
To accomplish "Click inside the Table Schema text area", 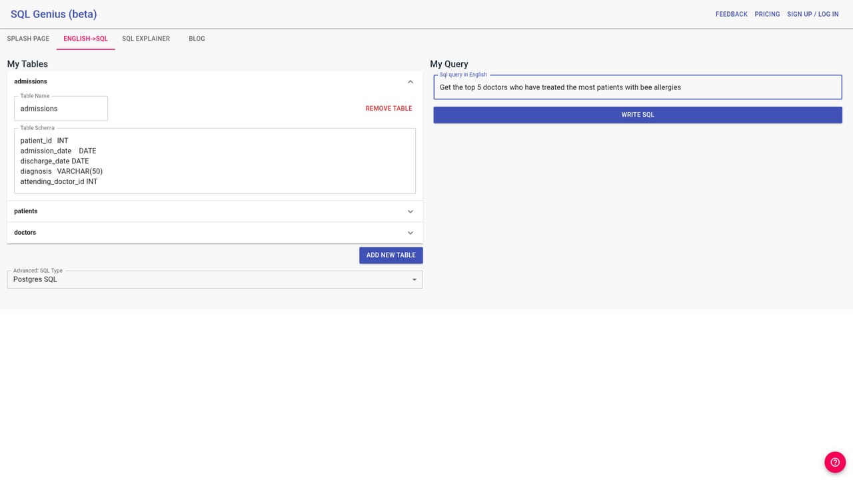I will (x=215, y=161).
